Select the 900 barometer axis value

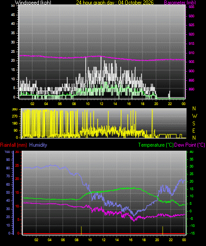(x=191, y=71)
